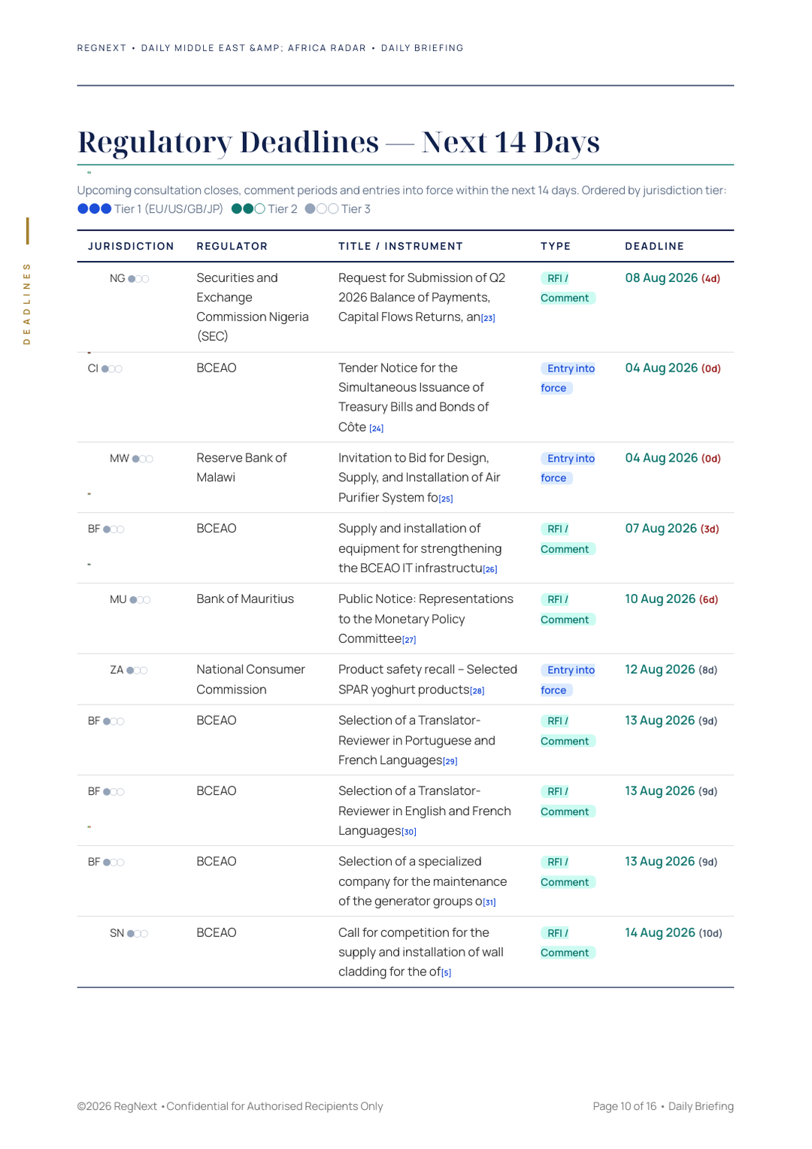Screen dimensions: 812x1149
Task: Click the '08 Aug 2026 (4d)' deadline
Action: (673, 278)
